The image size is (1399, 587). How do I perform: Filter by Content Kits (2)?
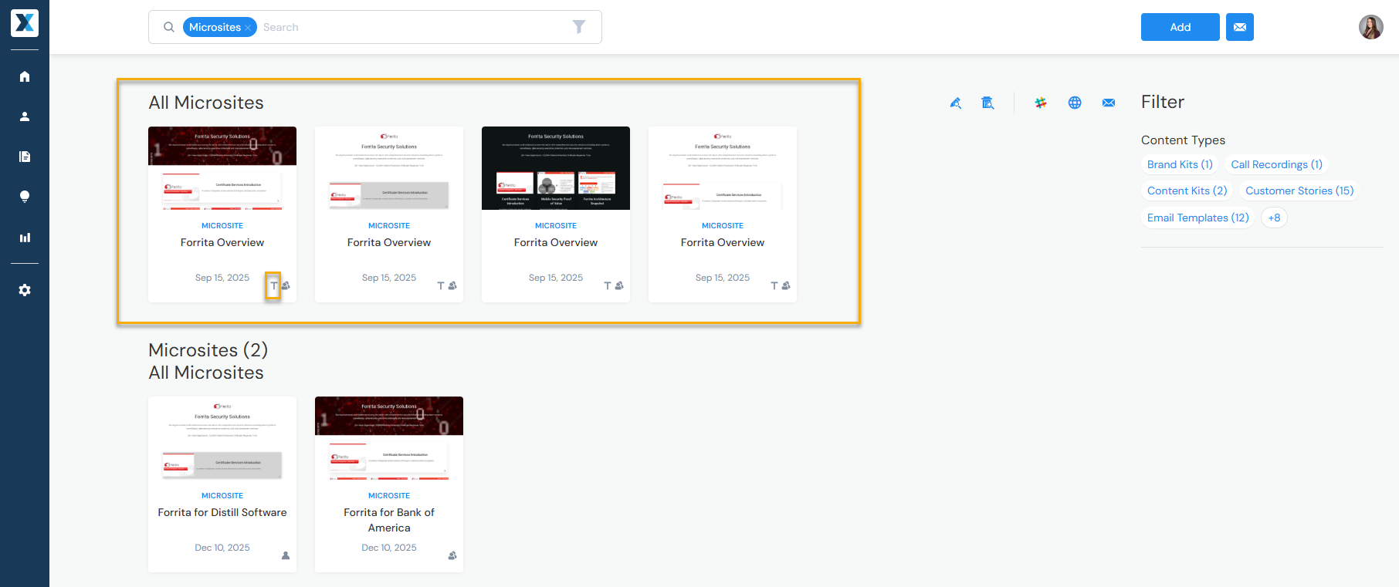click(x=1187, y=191)
